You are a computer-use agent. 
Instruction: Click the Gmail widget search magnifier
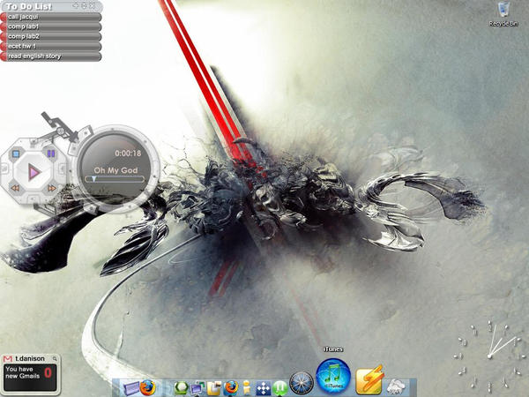[55, 358]
